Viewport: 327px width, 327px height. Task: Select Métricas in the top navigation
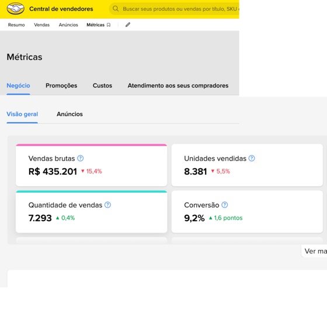[x=96, y=25]
